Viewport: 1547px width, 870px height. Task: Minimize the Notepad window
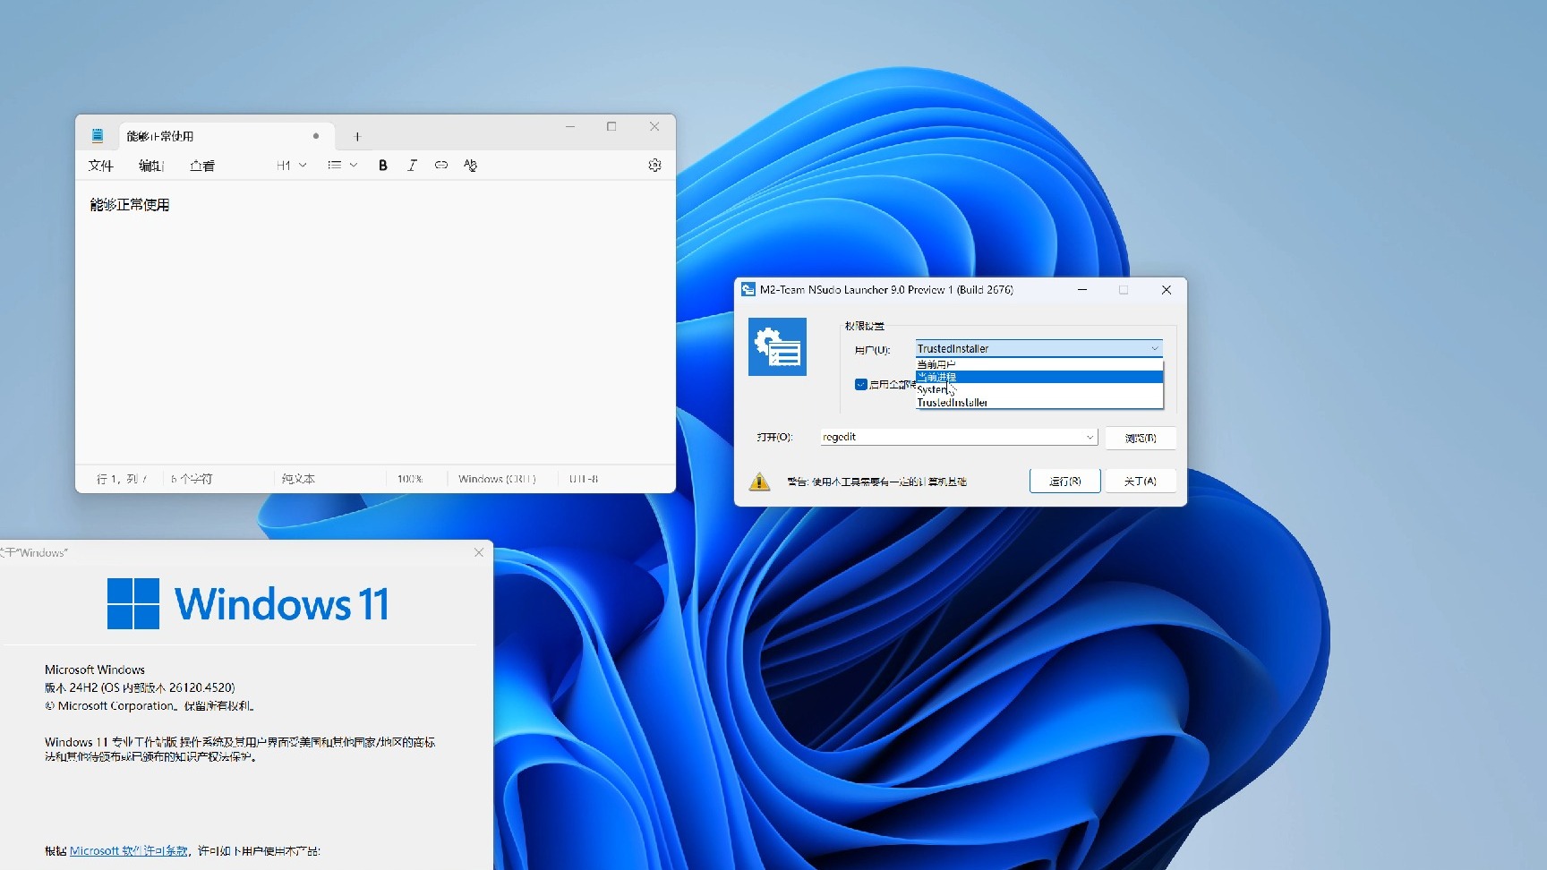point(569,127)
